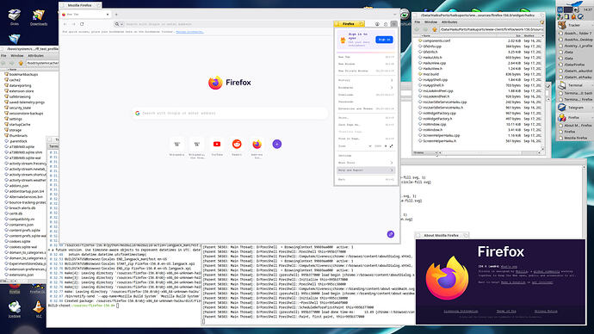
Task: Click the blue Sign in button
Action: [x=384, y=40]
